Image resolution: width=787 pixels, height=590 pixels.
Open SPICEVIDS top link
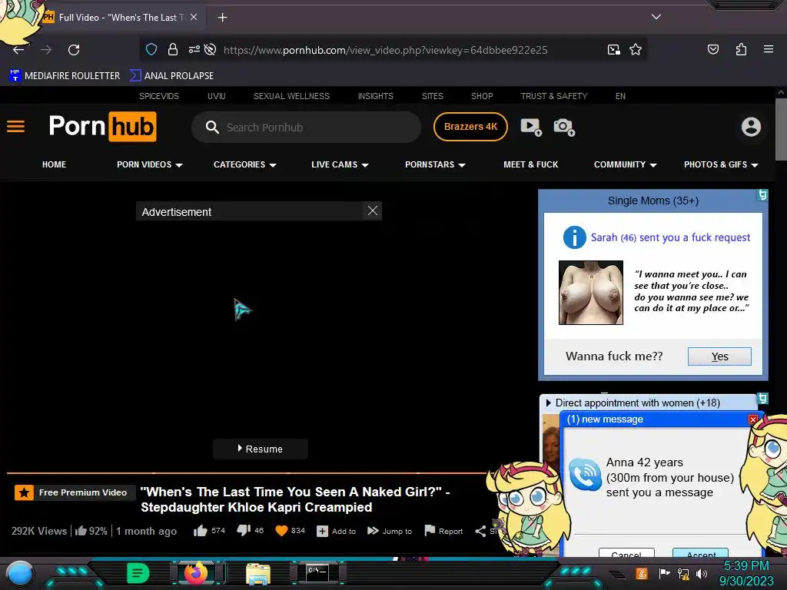[158, 96]
